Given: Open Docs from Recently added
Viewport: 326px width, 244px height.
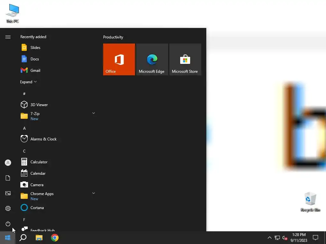Looking at the screenshot, I should click(58, 59).
